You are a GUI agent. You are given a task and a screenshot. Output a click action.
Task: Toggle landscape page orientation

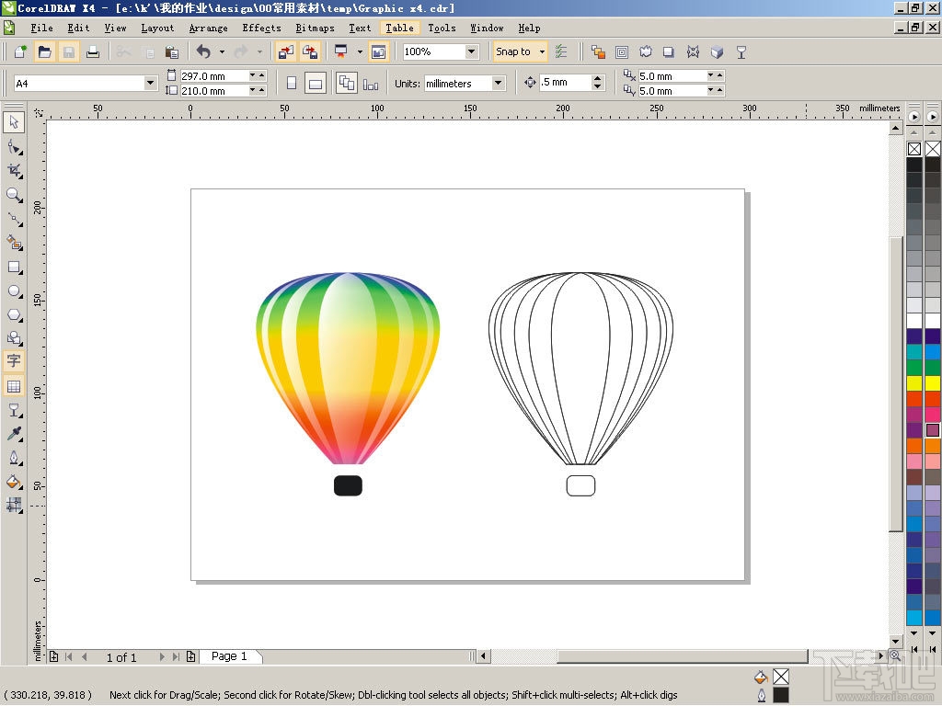pos(316,83)
